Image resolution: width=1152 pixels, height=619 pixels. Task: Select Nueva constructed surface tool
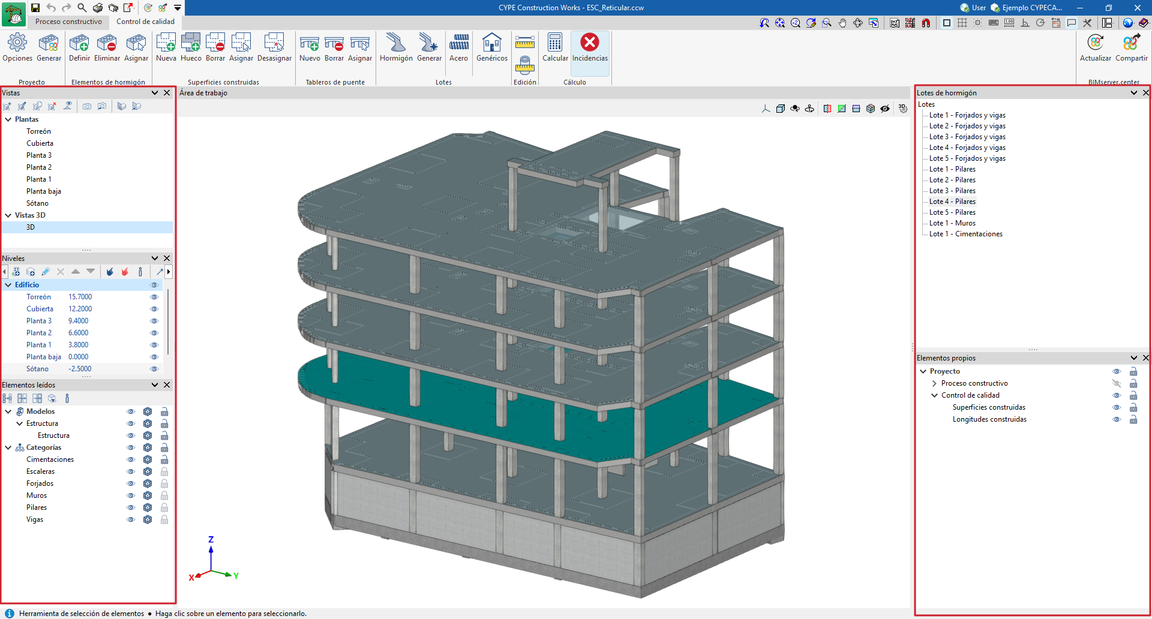[166, 43]
